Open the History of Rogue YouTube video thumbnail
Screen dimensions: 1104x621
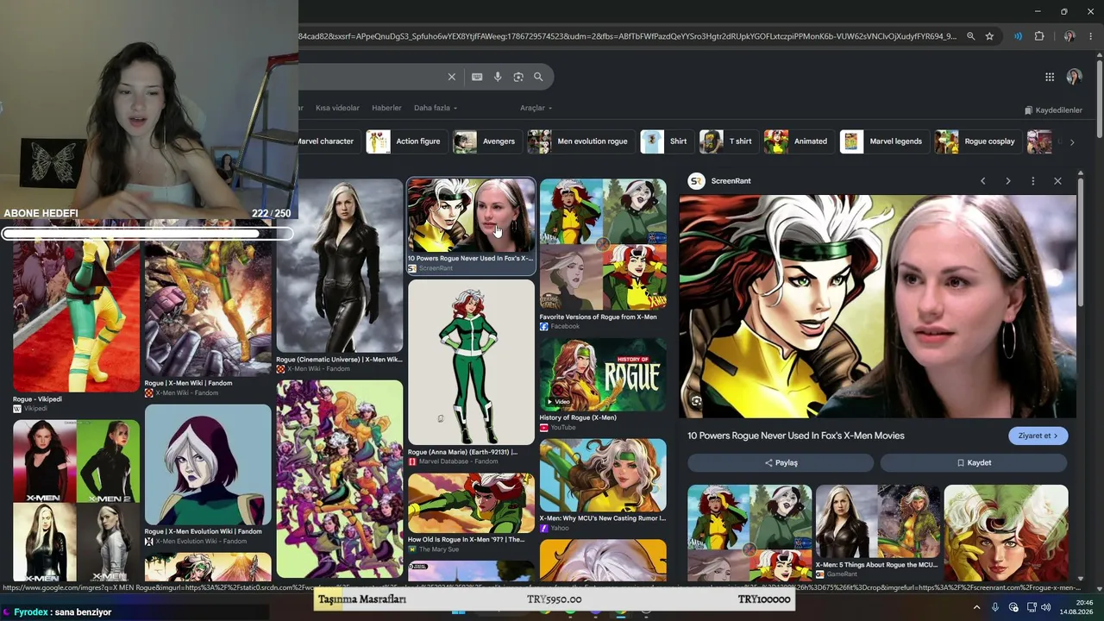click(603, 374)
